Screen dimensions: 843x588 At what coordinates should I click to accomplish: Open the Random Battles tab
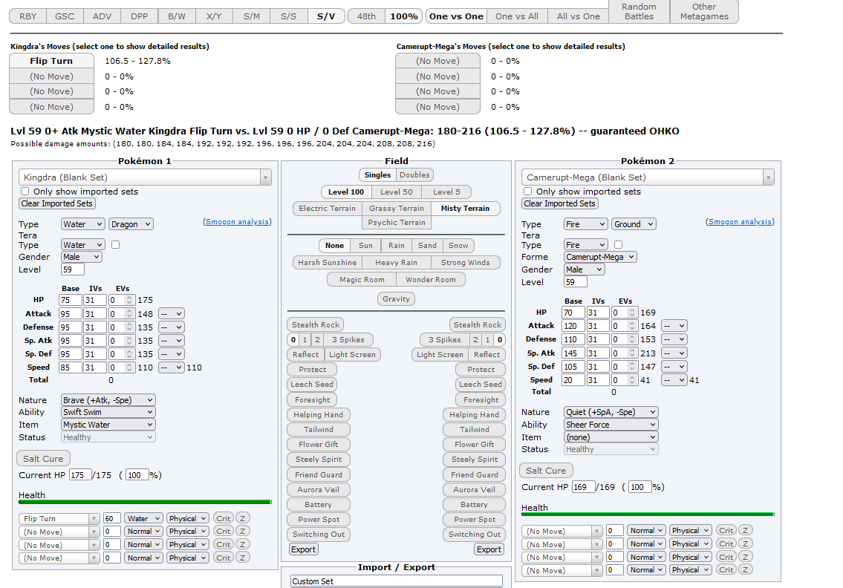639,11
